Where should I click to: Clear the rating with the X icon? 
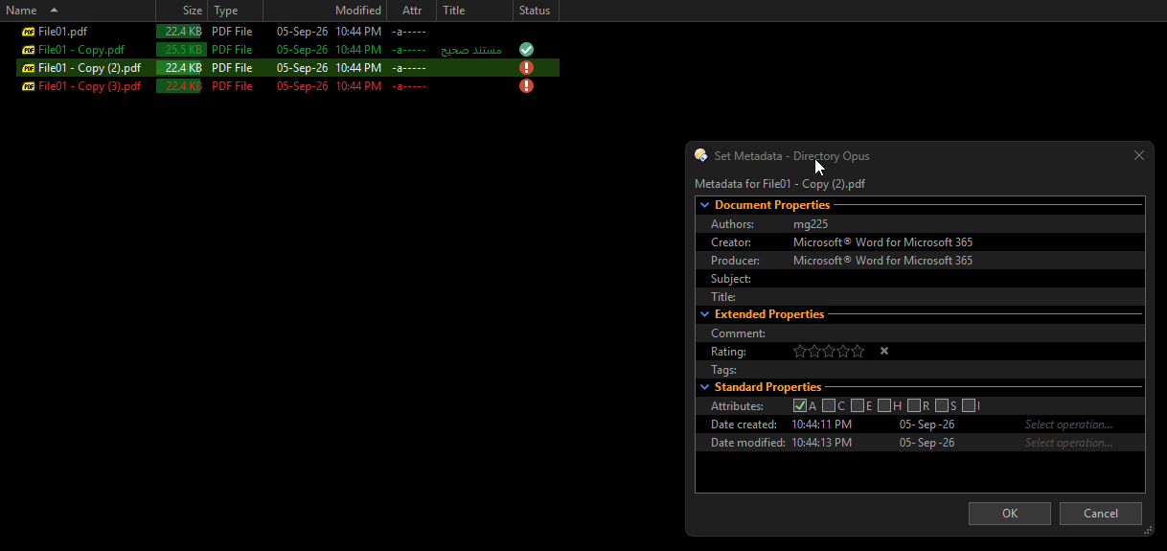pyautogui.click(x=884, y=351)
